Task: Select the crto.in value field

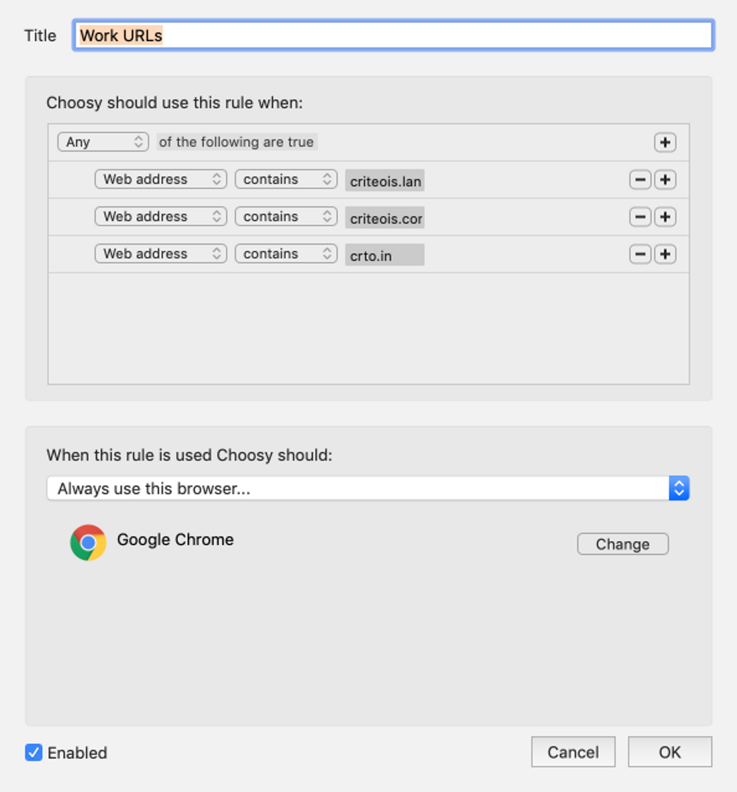Action: coord(384,255)
